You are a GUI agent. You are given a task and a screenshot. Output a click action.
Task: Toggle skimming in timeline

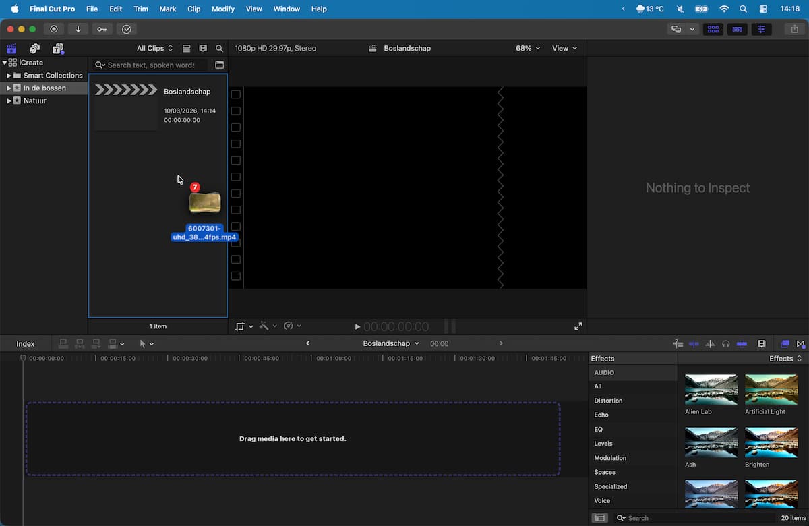(x=694, y=344)
